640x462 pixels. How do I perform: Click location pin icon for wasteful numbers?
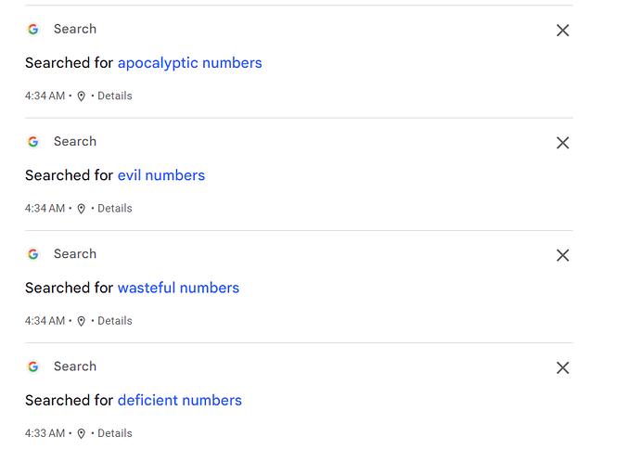(82, 321)
